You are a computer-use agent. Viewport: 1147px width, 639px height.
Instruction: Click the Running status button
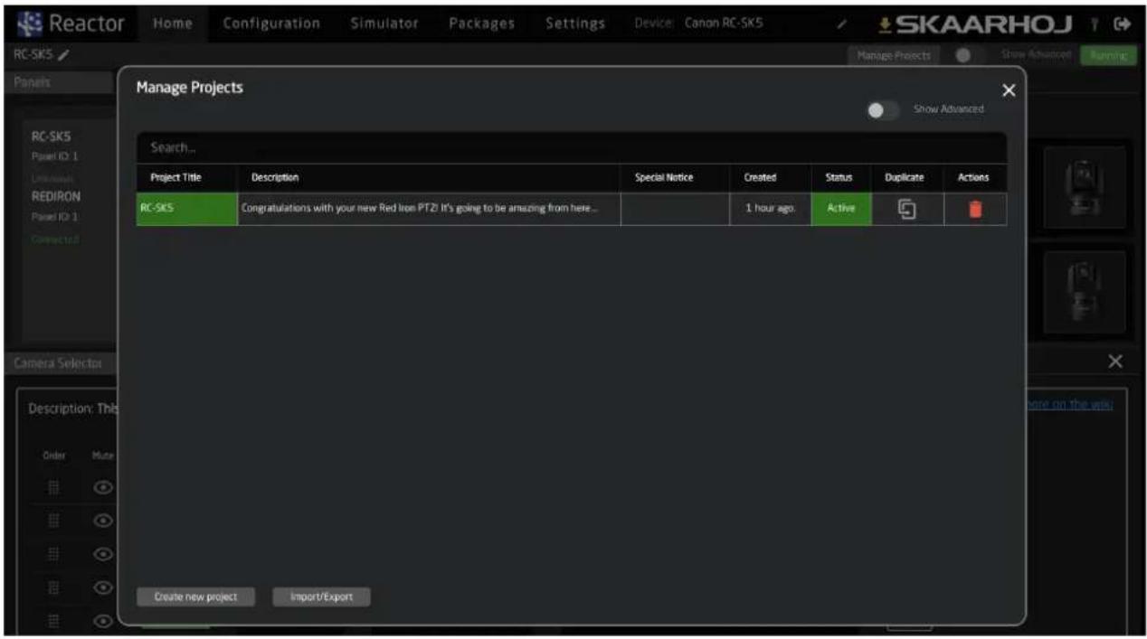tap(1108, 56)
